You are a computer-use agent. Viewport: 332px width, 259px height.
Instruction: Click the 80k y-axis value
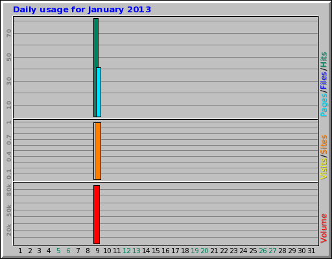[x=9, y=190]
